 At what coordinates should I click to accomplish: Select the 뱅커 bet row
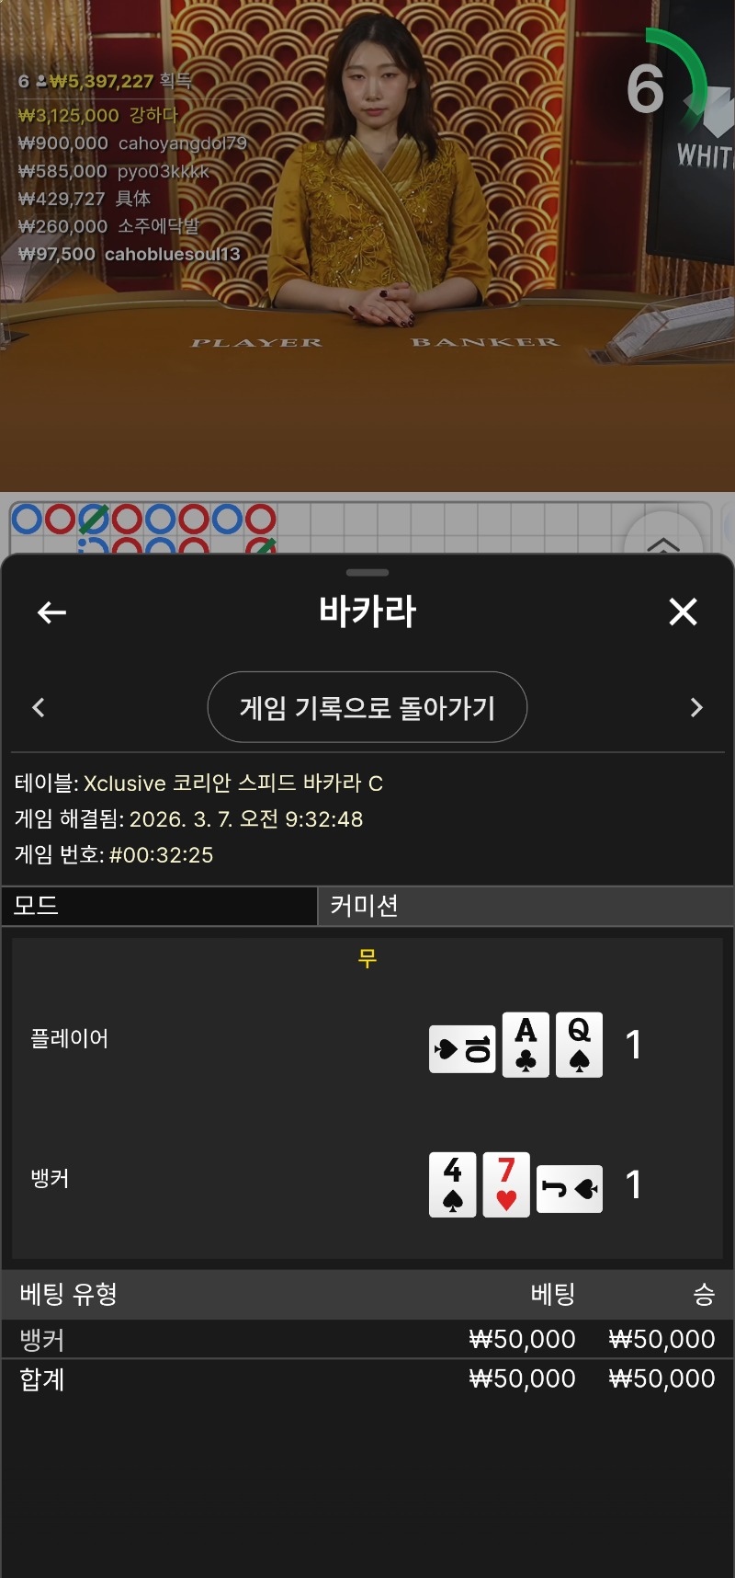(367, 1340)
